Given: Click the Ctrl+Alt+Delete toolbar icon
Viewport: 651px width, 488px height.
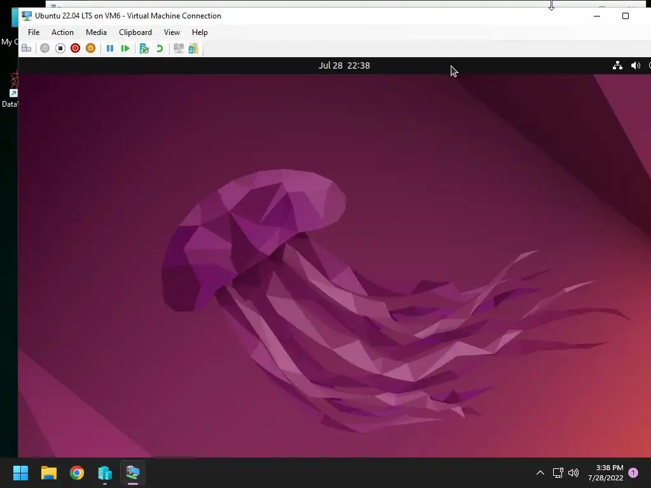Looking at the screenshot, I should tap(27, 48).
